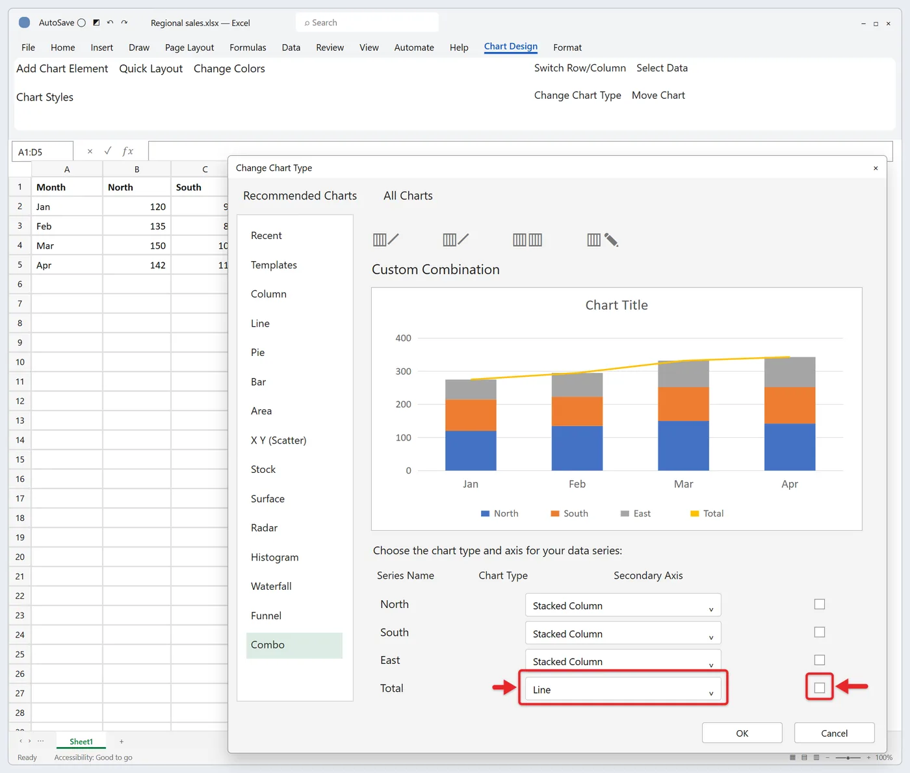Add a new sheet with the plus icon
Screen dimensions: 910x773
pos(122,741)
